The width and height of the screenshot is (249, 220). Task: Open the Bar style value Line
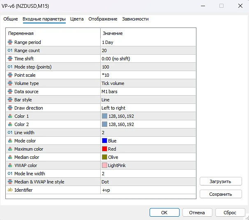(x=148, y=100)
